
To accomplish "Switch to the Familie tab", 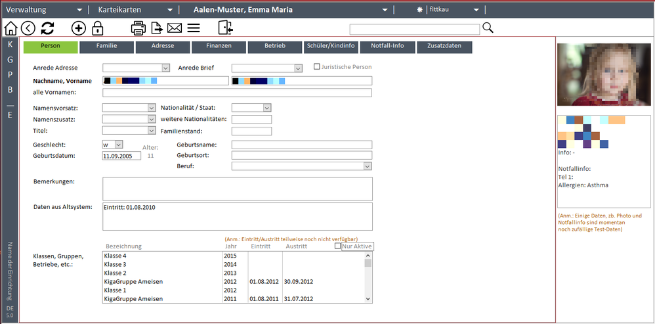I will [x=106, y=47].
